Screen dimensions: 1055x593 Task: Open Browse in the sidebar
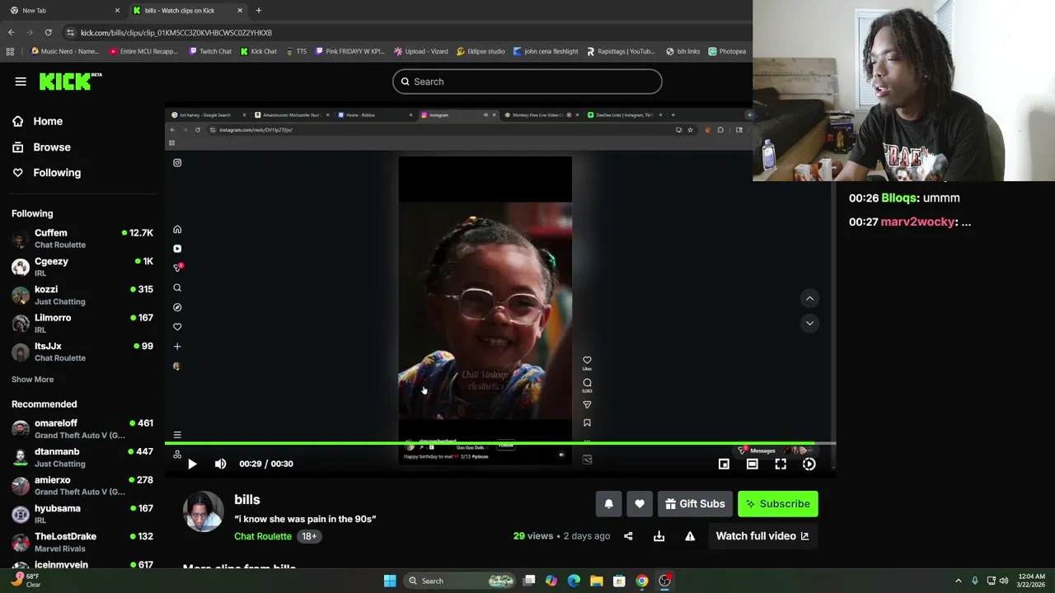[x=52, y=147]
